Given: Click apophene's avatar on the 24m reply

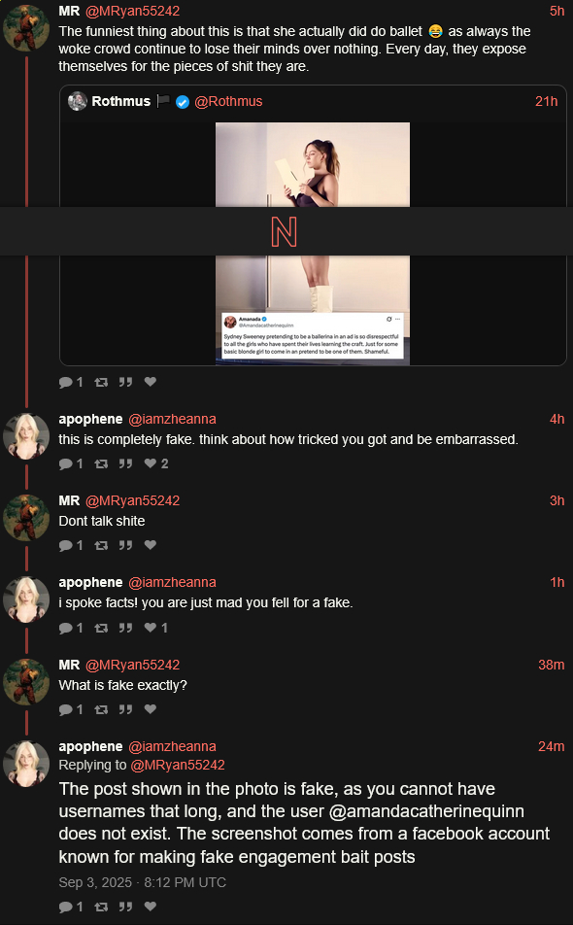Looking at the screenshot, I should coord(26,764).
